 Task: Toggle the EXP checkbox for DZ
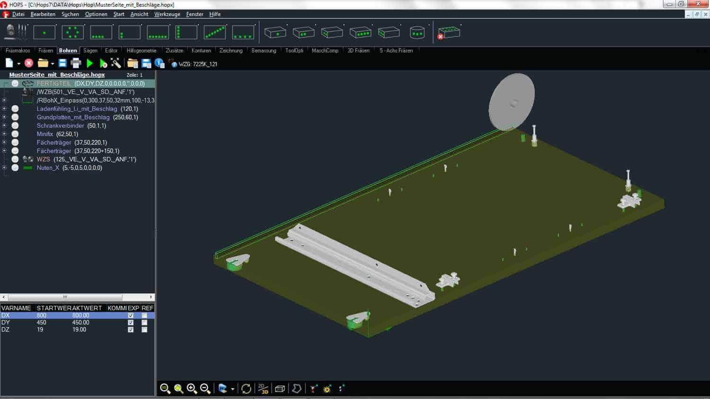tap(131, 330)
